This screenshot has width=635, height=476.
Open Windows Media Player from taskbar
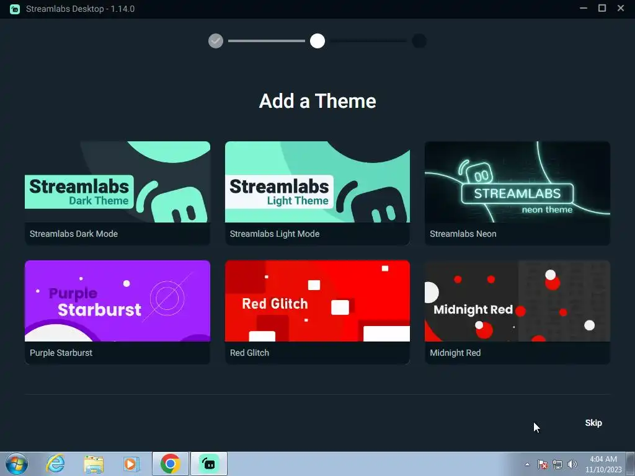pos(131,464)
